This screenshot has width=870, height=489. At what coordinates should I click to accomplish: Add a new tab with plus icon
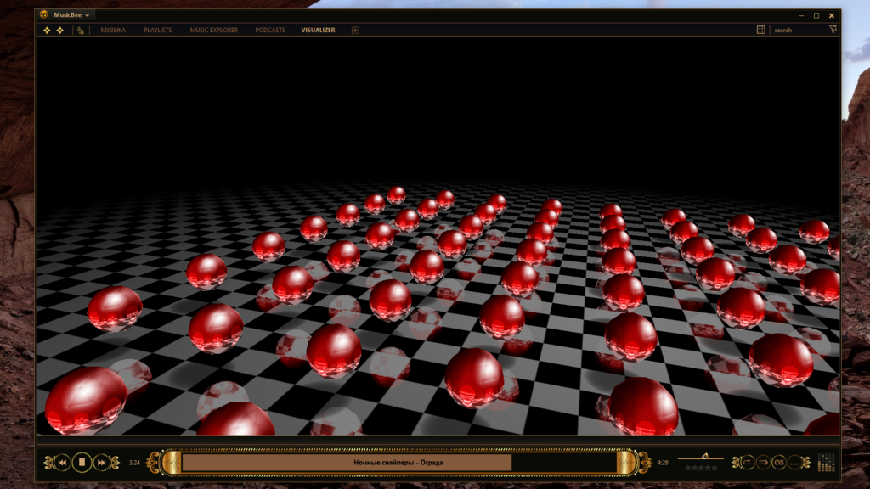(355, 31)
